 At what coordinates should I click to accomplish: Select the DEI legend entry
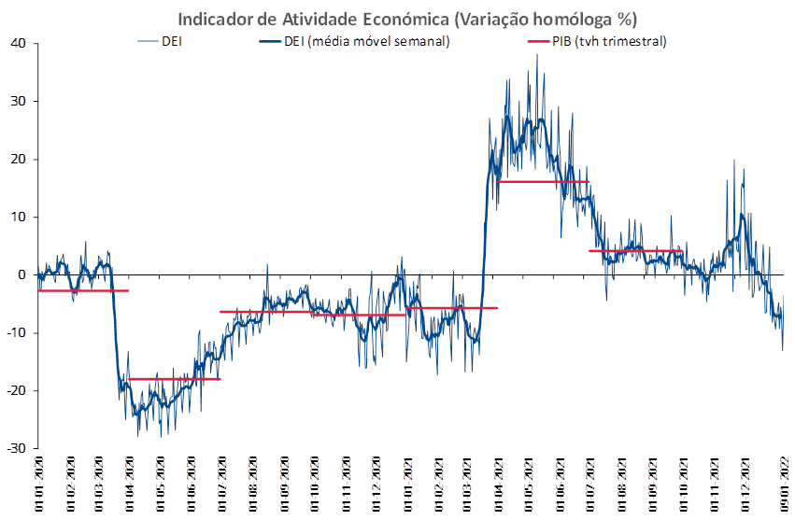159,42
